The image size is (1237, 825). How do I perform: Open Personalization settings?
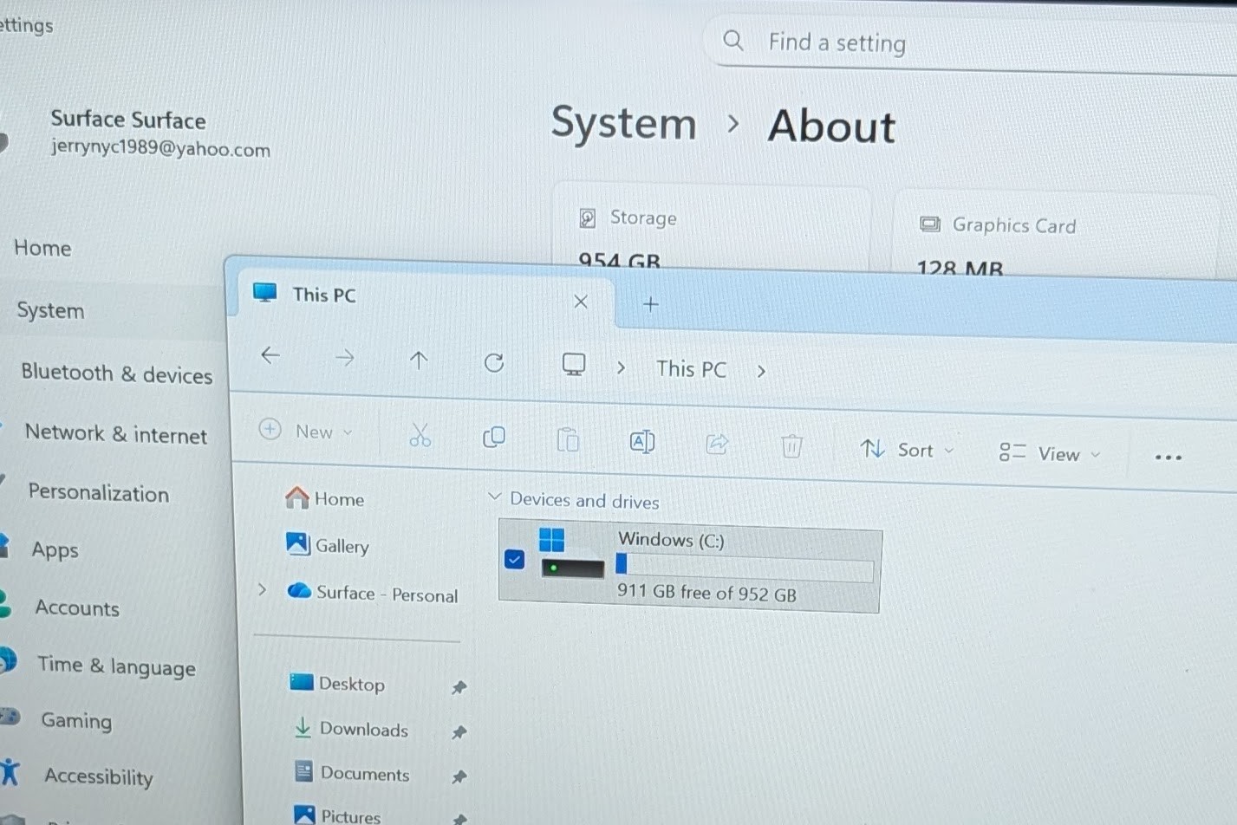pyautogui.click(x=99, y=492)
